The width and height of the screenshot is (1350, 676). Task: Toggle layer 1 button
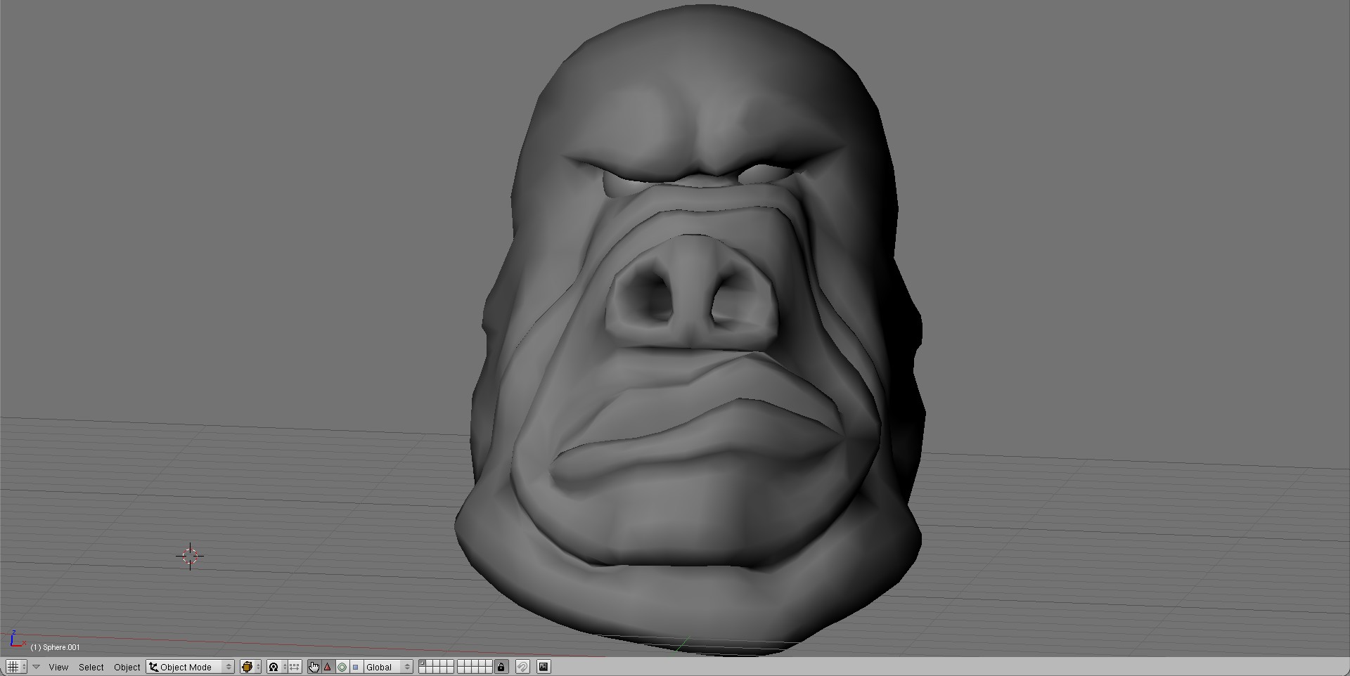click(423, 663)
